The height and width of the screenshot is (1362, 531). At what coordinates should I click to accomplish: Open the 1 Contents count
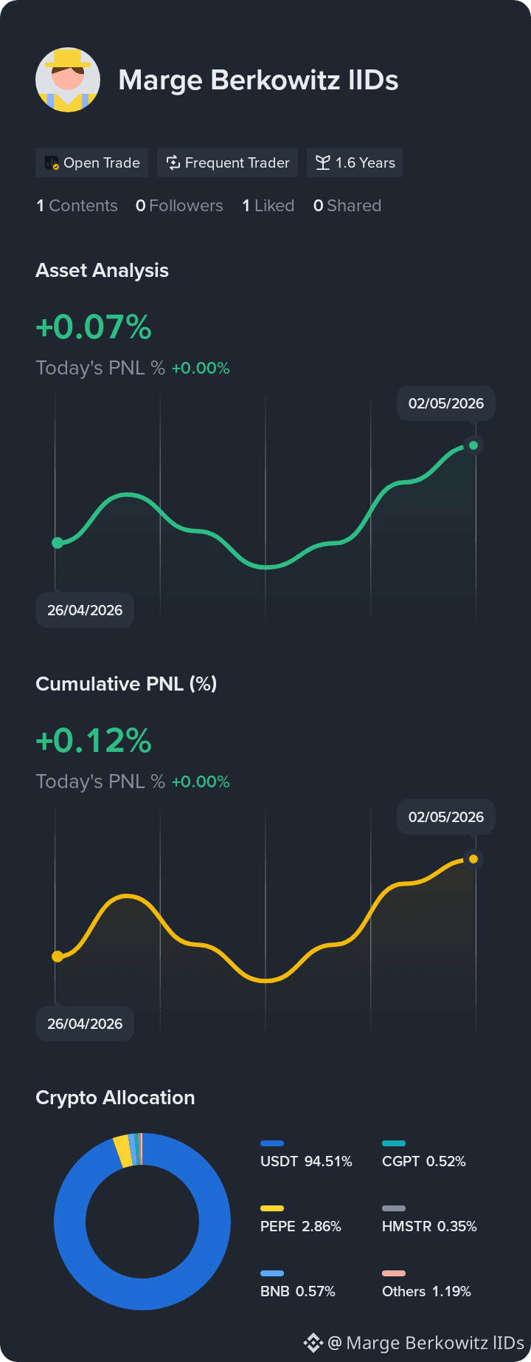[x=77, y=205]
